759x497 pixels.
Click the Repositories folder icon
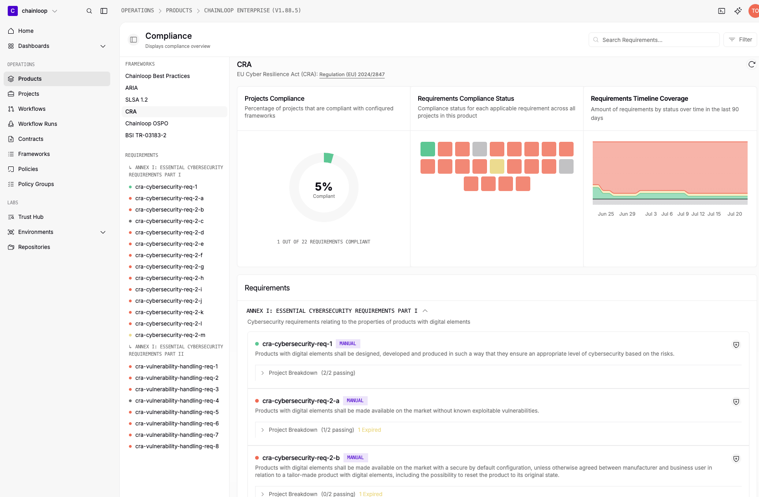(11, 247)
